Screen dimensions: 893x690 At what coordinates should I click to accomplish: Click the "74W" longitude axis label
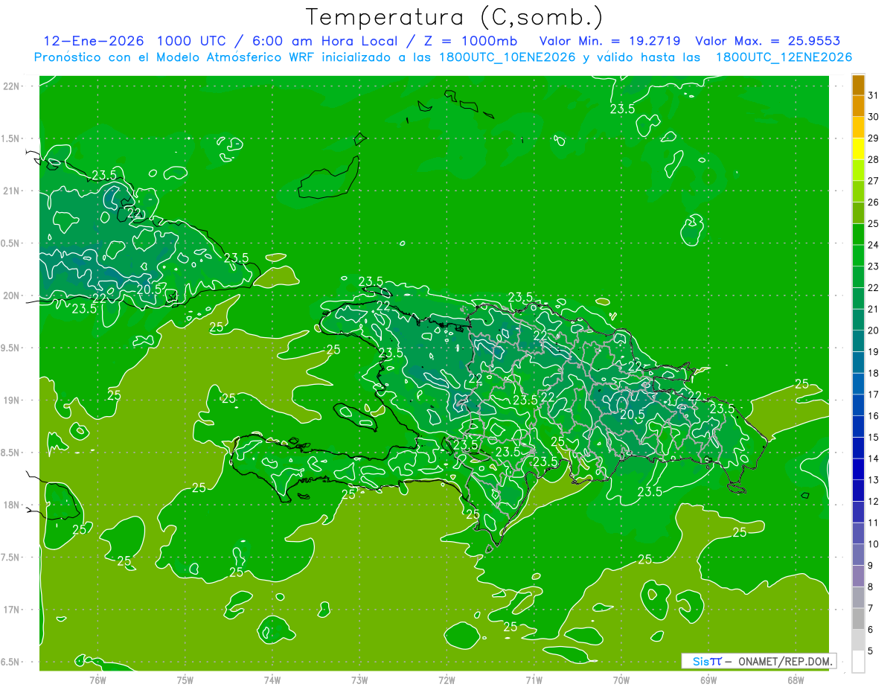(272, 680)
